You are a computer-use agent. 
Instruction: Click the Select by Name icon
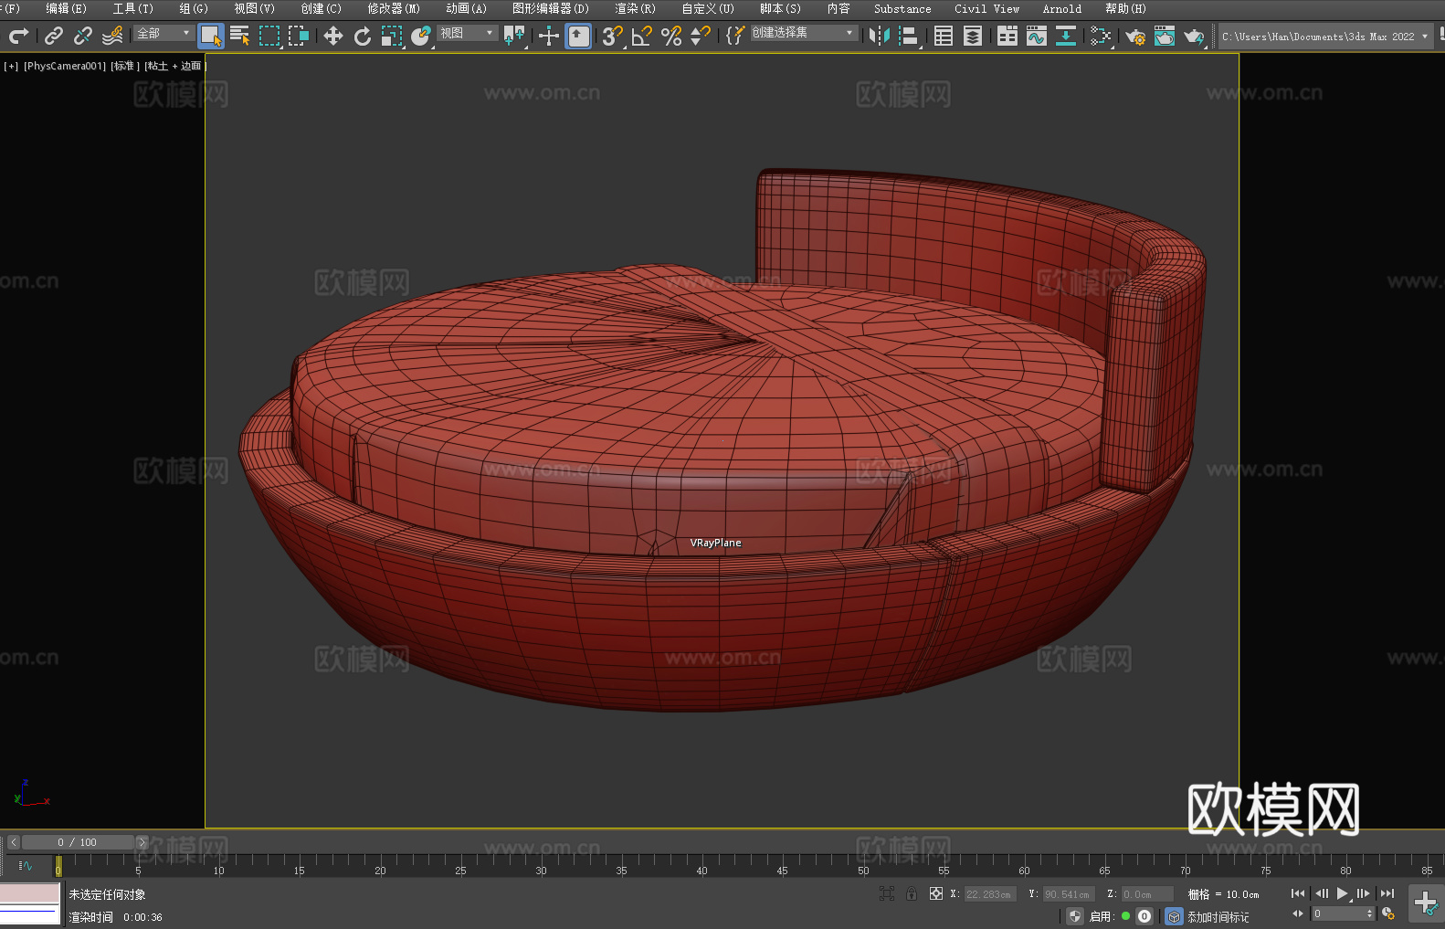pos(239,36)
